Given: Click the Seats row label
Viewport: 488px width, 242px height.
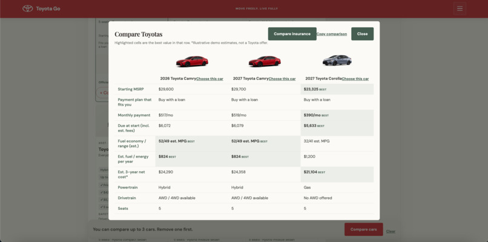Looking at the screenshot, I should tap(123, 208).
